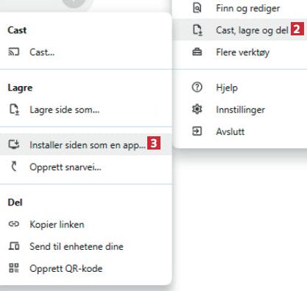Screen dimensions: 307x291
Task: Click the Opprett snarvei shortcut icon
Action: [x=14, y=166]
